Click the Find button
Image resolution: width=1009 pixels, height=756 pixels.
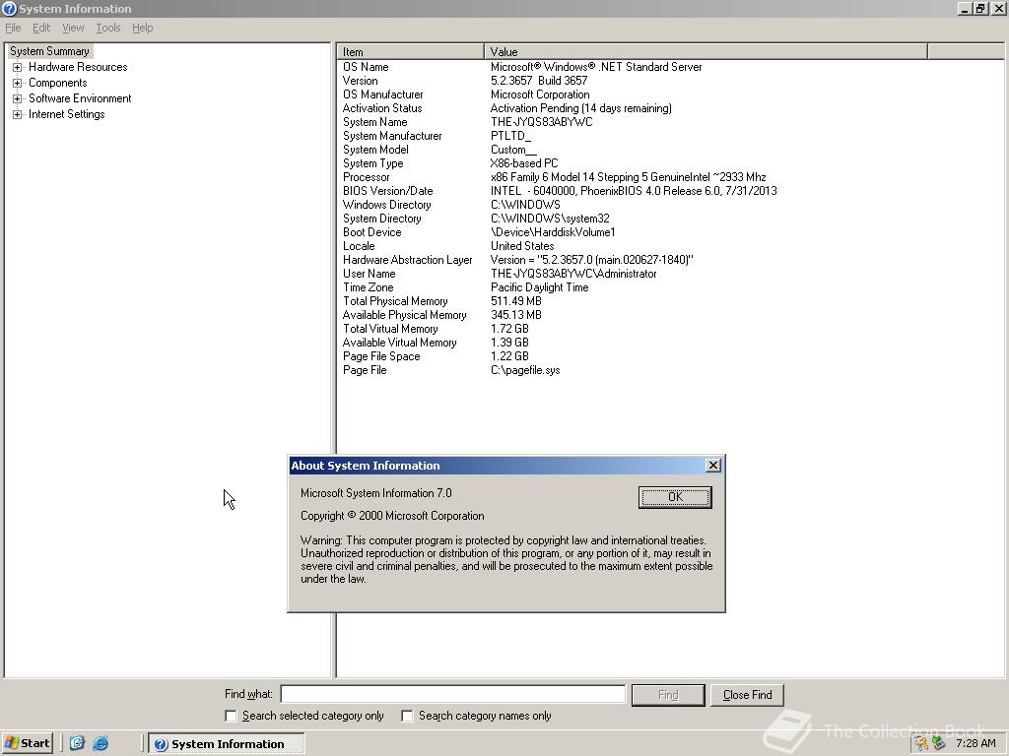pyautogui.click(x=668, y=695)
